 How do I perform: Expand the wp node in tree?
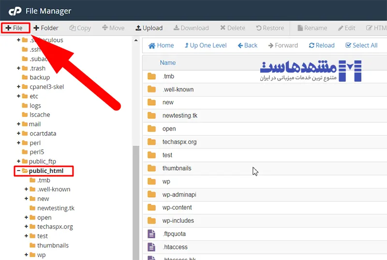point(26,255)
